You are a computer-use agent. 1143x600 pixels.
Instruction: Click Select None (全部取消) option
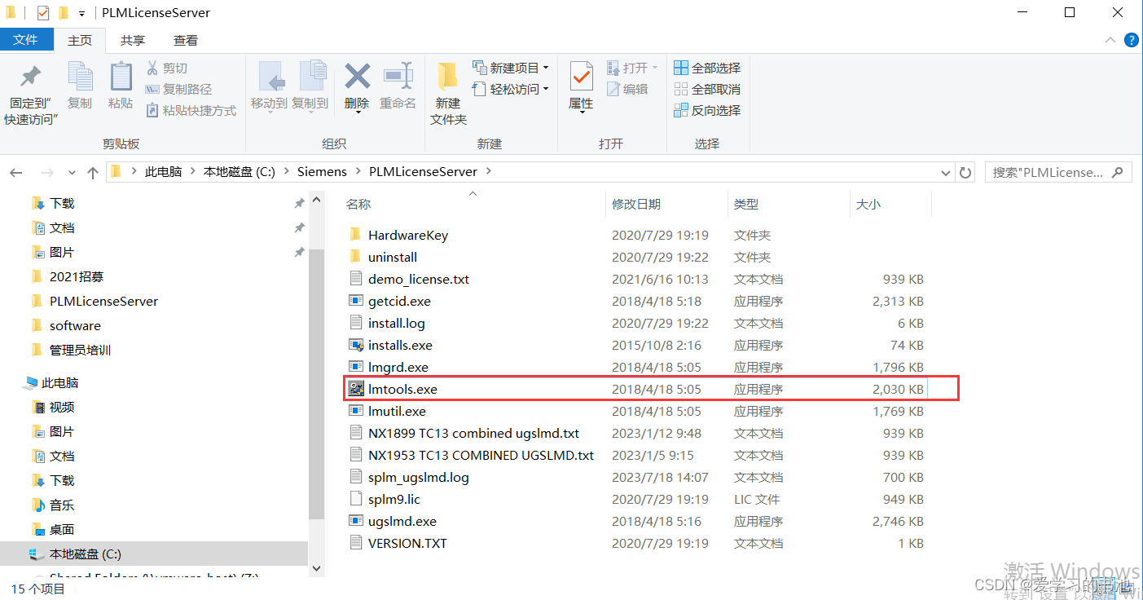tap(707, 89)
